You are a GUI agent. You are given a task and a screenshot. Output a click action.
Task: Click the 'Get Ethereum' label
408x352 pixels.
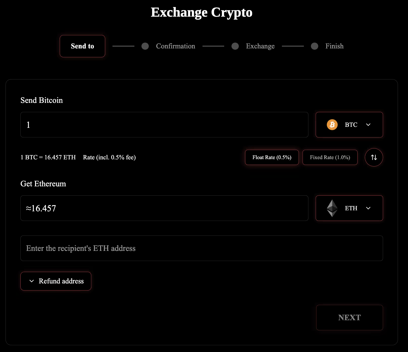coord(43,184)
